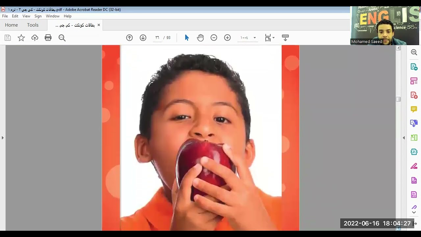Expand the left navigation pane arrow

3,138
